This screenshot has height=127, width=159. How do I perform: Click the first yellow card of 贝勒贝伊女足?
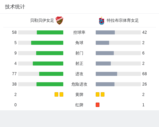(x=56, y=95)
